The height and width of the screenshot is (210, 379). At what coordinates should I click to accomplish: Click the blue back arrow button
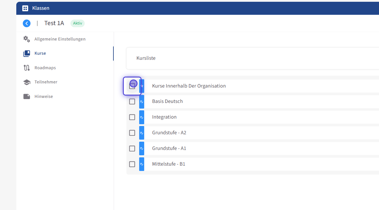click(x=27, y=23)
